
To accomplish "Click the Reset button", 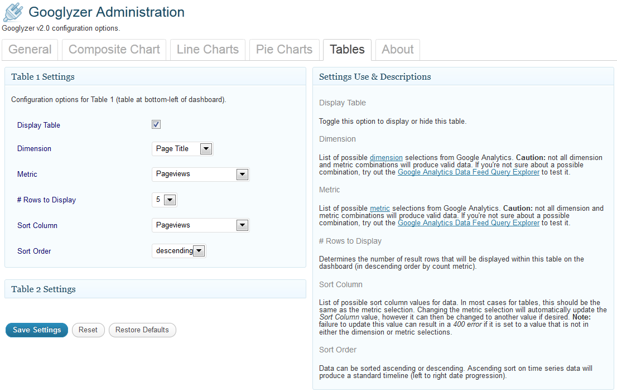I will 88,330.
